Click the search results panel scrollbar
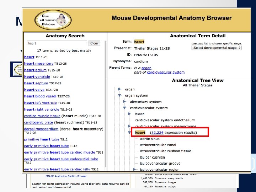This screenshot has width=256, height=192. pos(106,104)
